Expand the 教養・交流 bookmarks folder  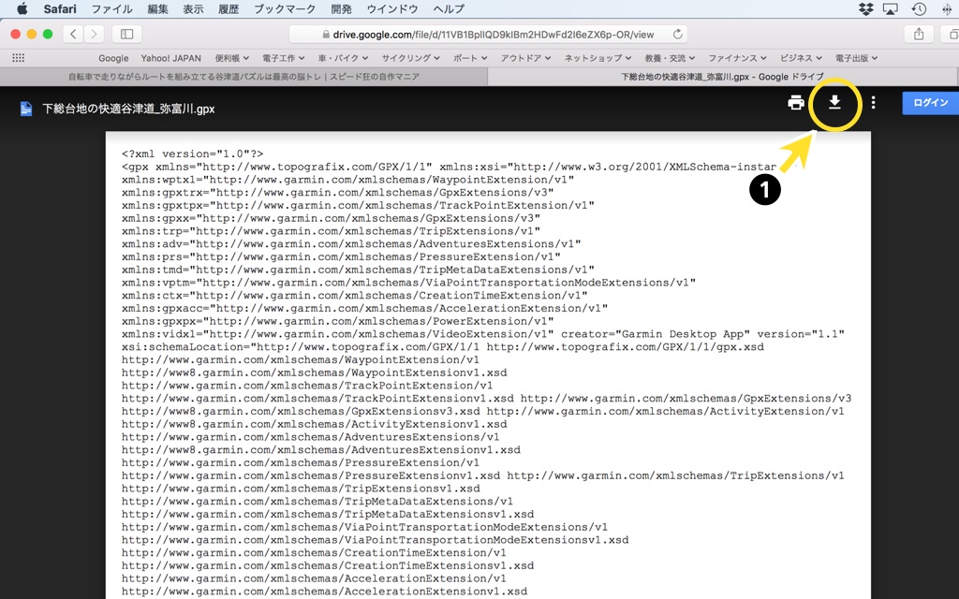[671, 58]
